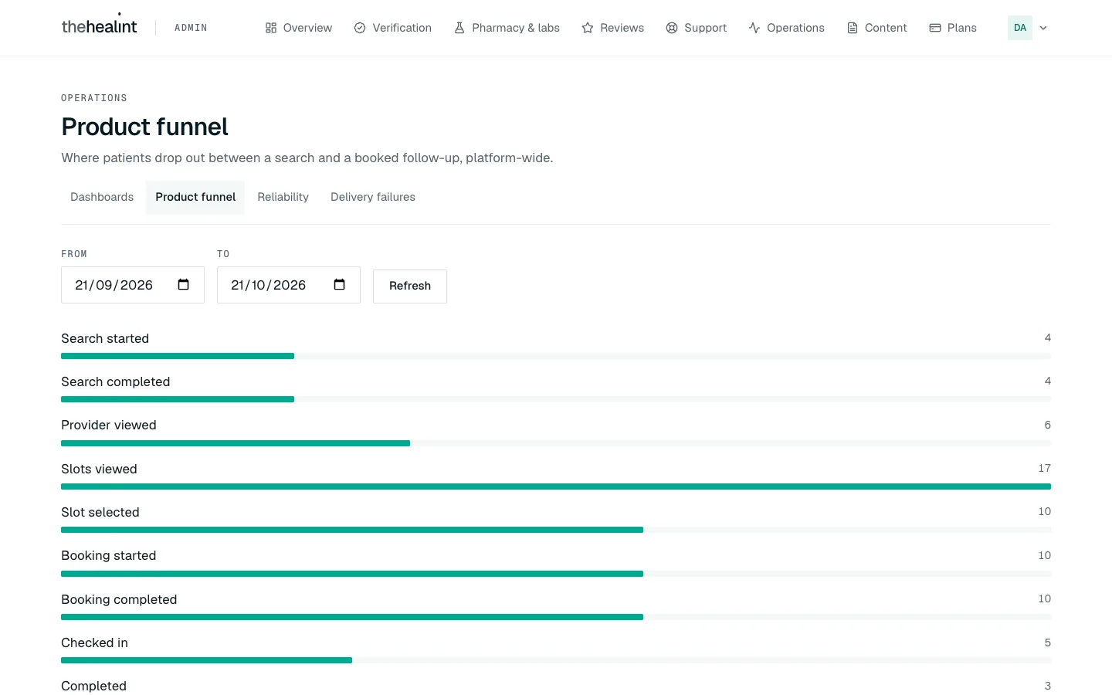
Task: Open the DA user avatar
Action: pyautogui.click(x=1020, y=28)
